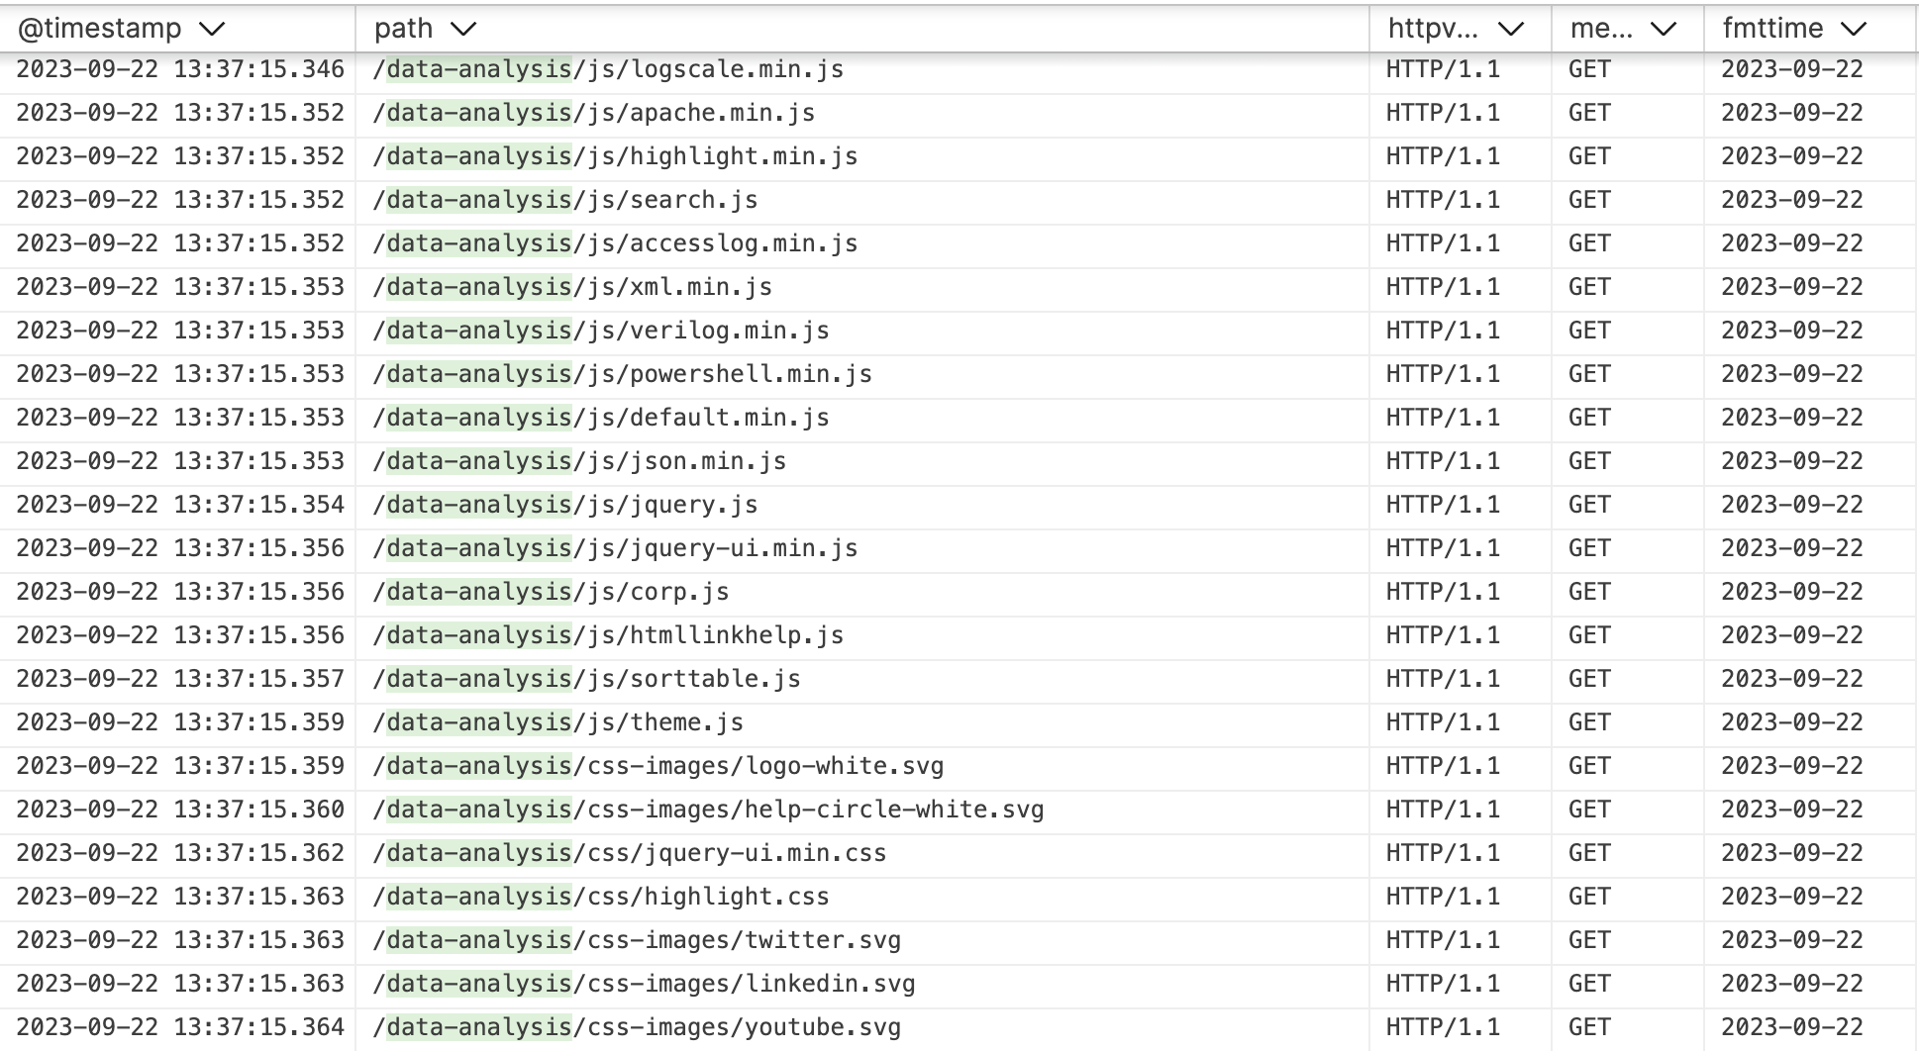Viewport: 1919px width, 1051px height.
Task: Open the @timestamp column dropdown chevron
Action: 211,29
